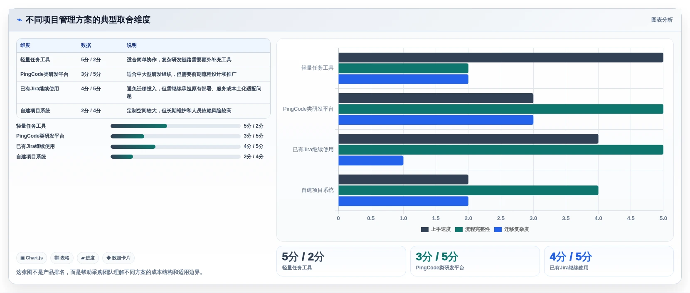This screenshot has height=293, width=690.
Task: Click the blue 迁移复杂度 bar for 轻量任务工具
Action: click(x=403, y=79)
